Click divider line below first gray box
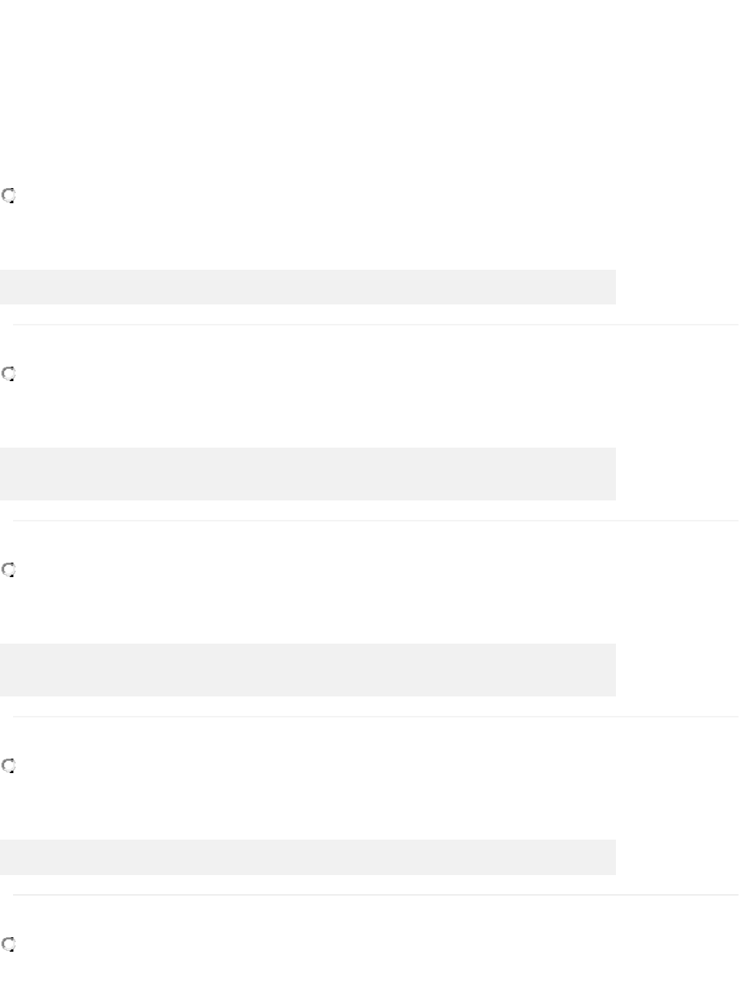 [x=376, y=325]
